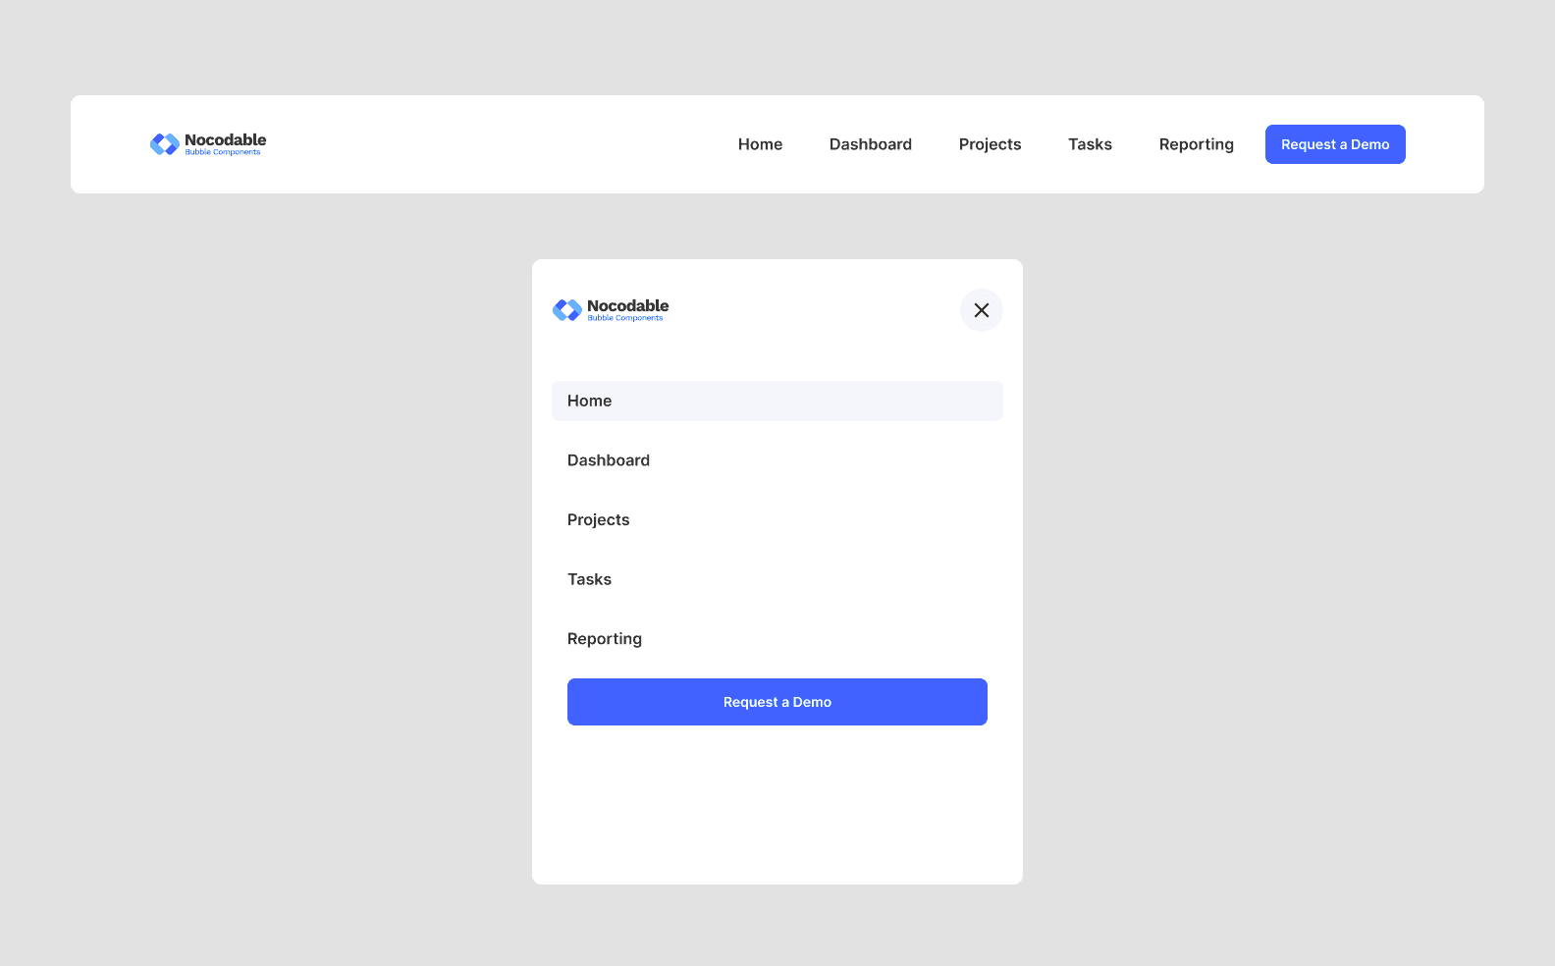
Task: Open Projects from the mobile menu list
Action: pos(599,520)
